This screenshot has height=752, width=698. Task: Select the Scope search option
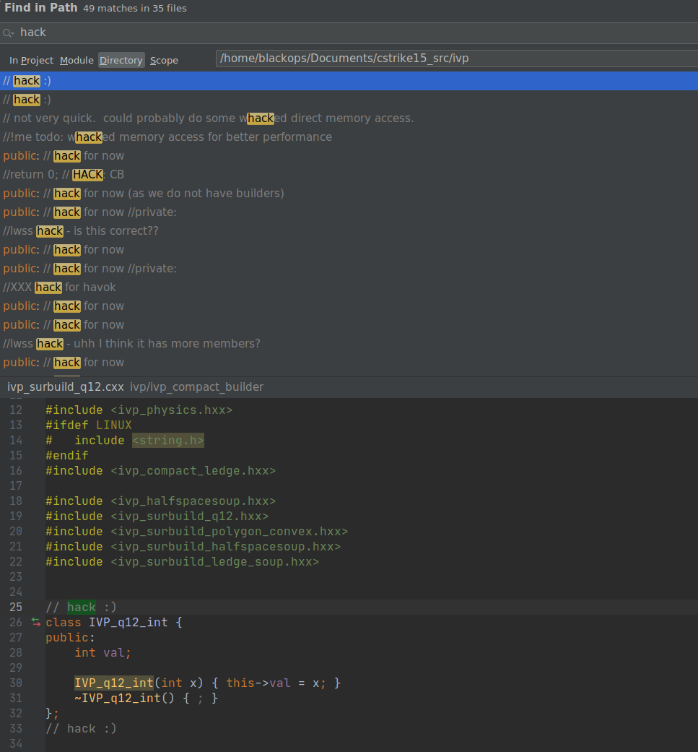[164, 61]
